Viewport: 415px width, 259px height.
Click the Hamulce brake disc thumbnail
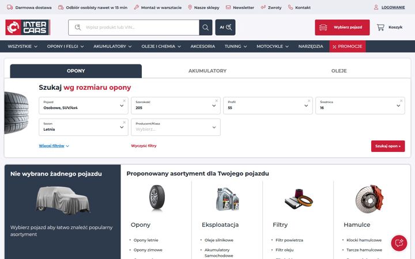(369, 199)
